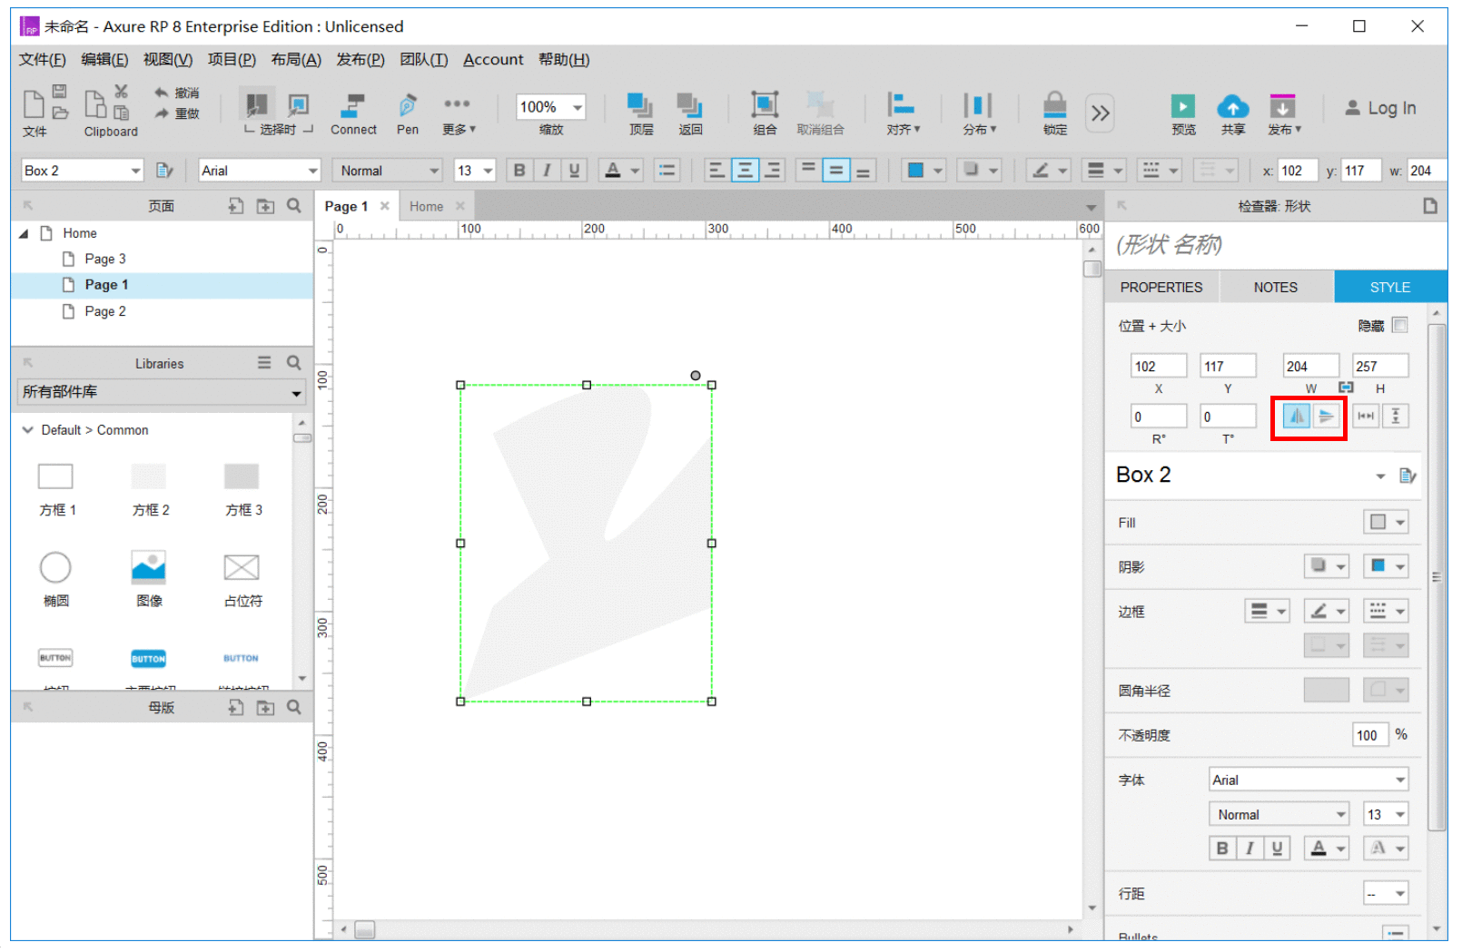Toggle bold in the STYLE font section
Viewport: 1462px width, 952px height.
pyautogui.click(x=1222, y=849)
